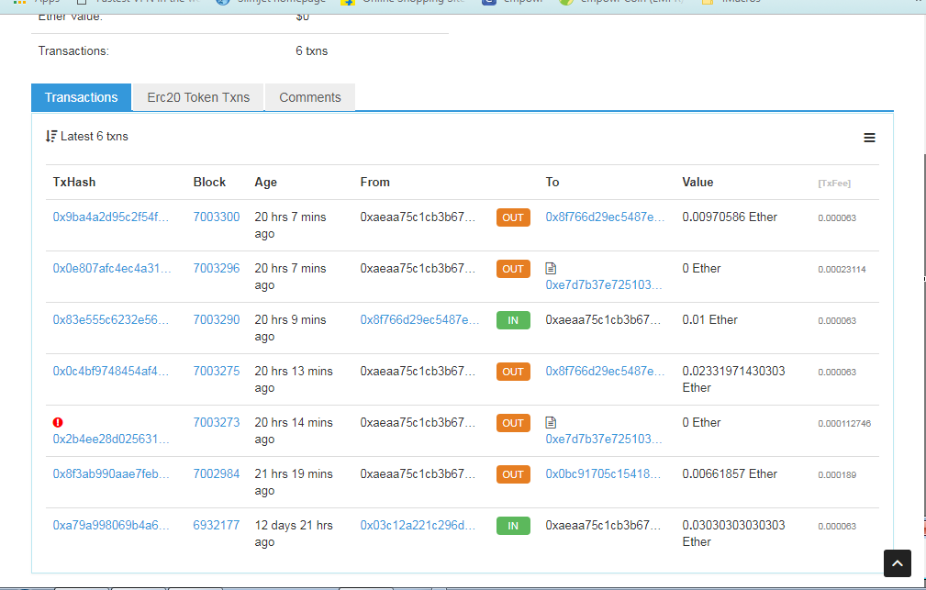
Task: Open sender address 0x03c12a221c296d
Action: (x=418, y=525)
